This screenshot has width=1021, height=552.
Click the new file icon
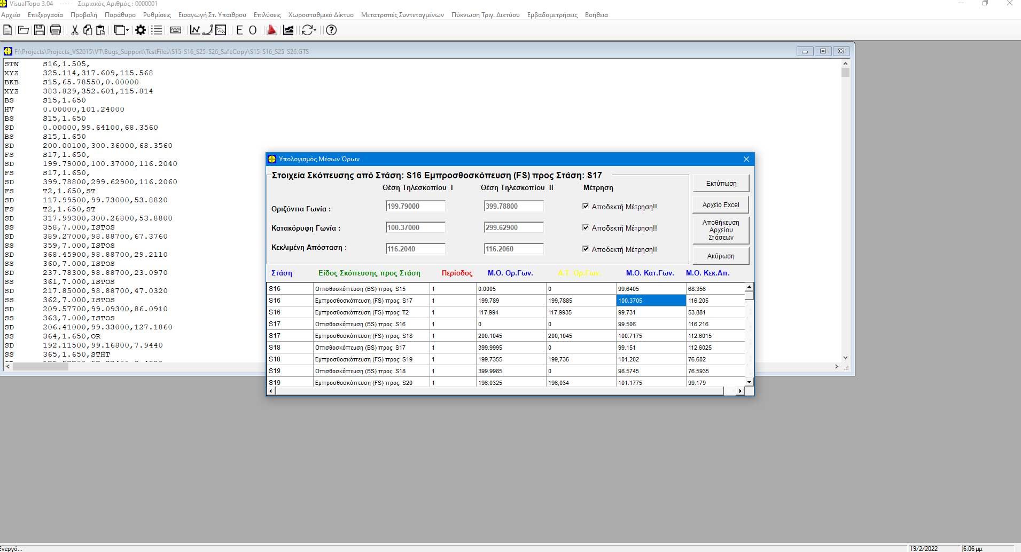coord(7,30)
